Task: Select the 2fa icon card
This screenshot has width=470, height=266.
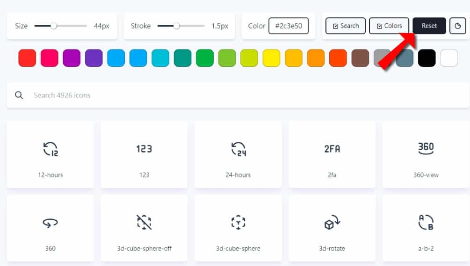Action: tap(332, 154)
